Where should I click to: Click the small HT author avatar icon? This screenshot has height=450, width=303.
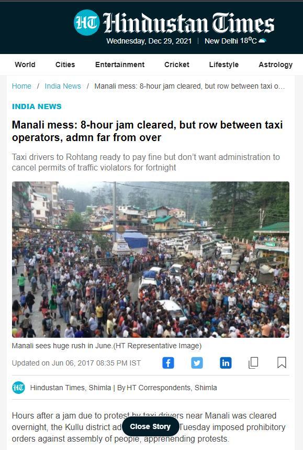(19, 388)
